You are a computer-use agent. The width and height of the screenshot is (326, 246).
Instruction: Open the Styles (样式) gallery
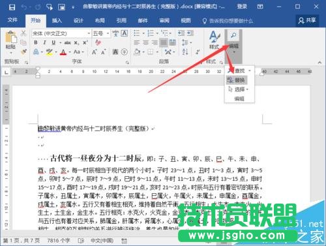click(214, 40)
